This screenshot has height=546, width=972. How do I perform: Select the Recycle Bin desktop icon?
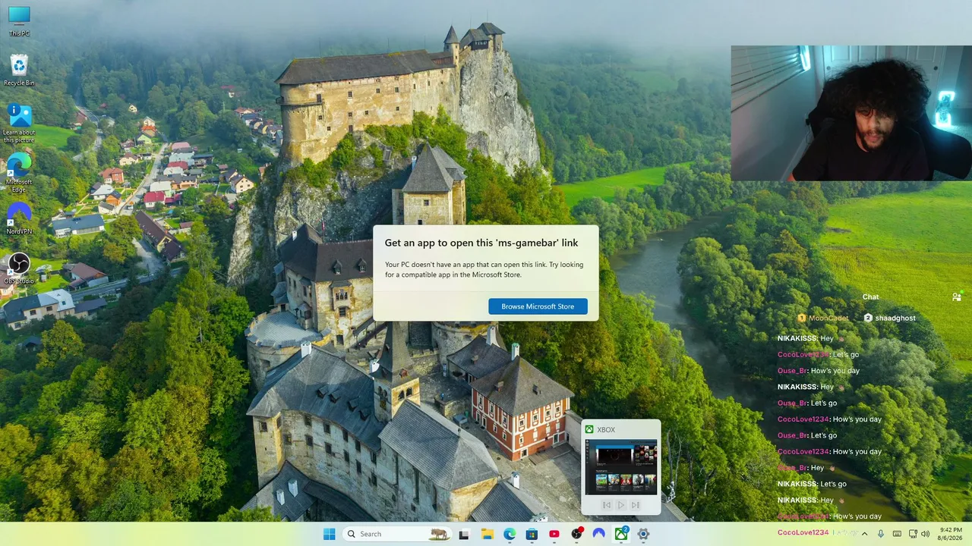(x=19, y=71)
